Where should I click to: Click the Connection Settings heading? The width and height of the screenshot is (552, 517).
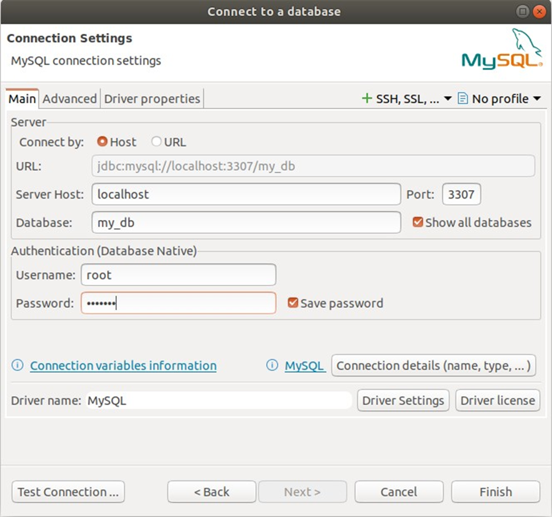pos(69,38)
